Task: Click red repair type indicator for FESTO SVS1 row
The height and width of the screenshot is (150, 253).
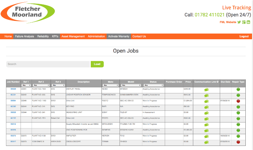Action: pos(238,101)
